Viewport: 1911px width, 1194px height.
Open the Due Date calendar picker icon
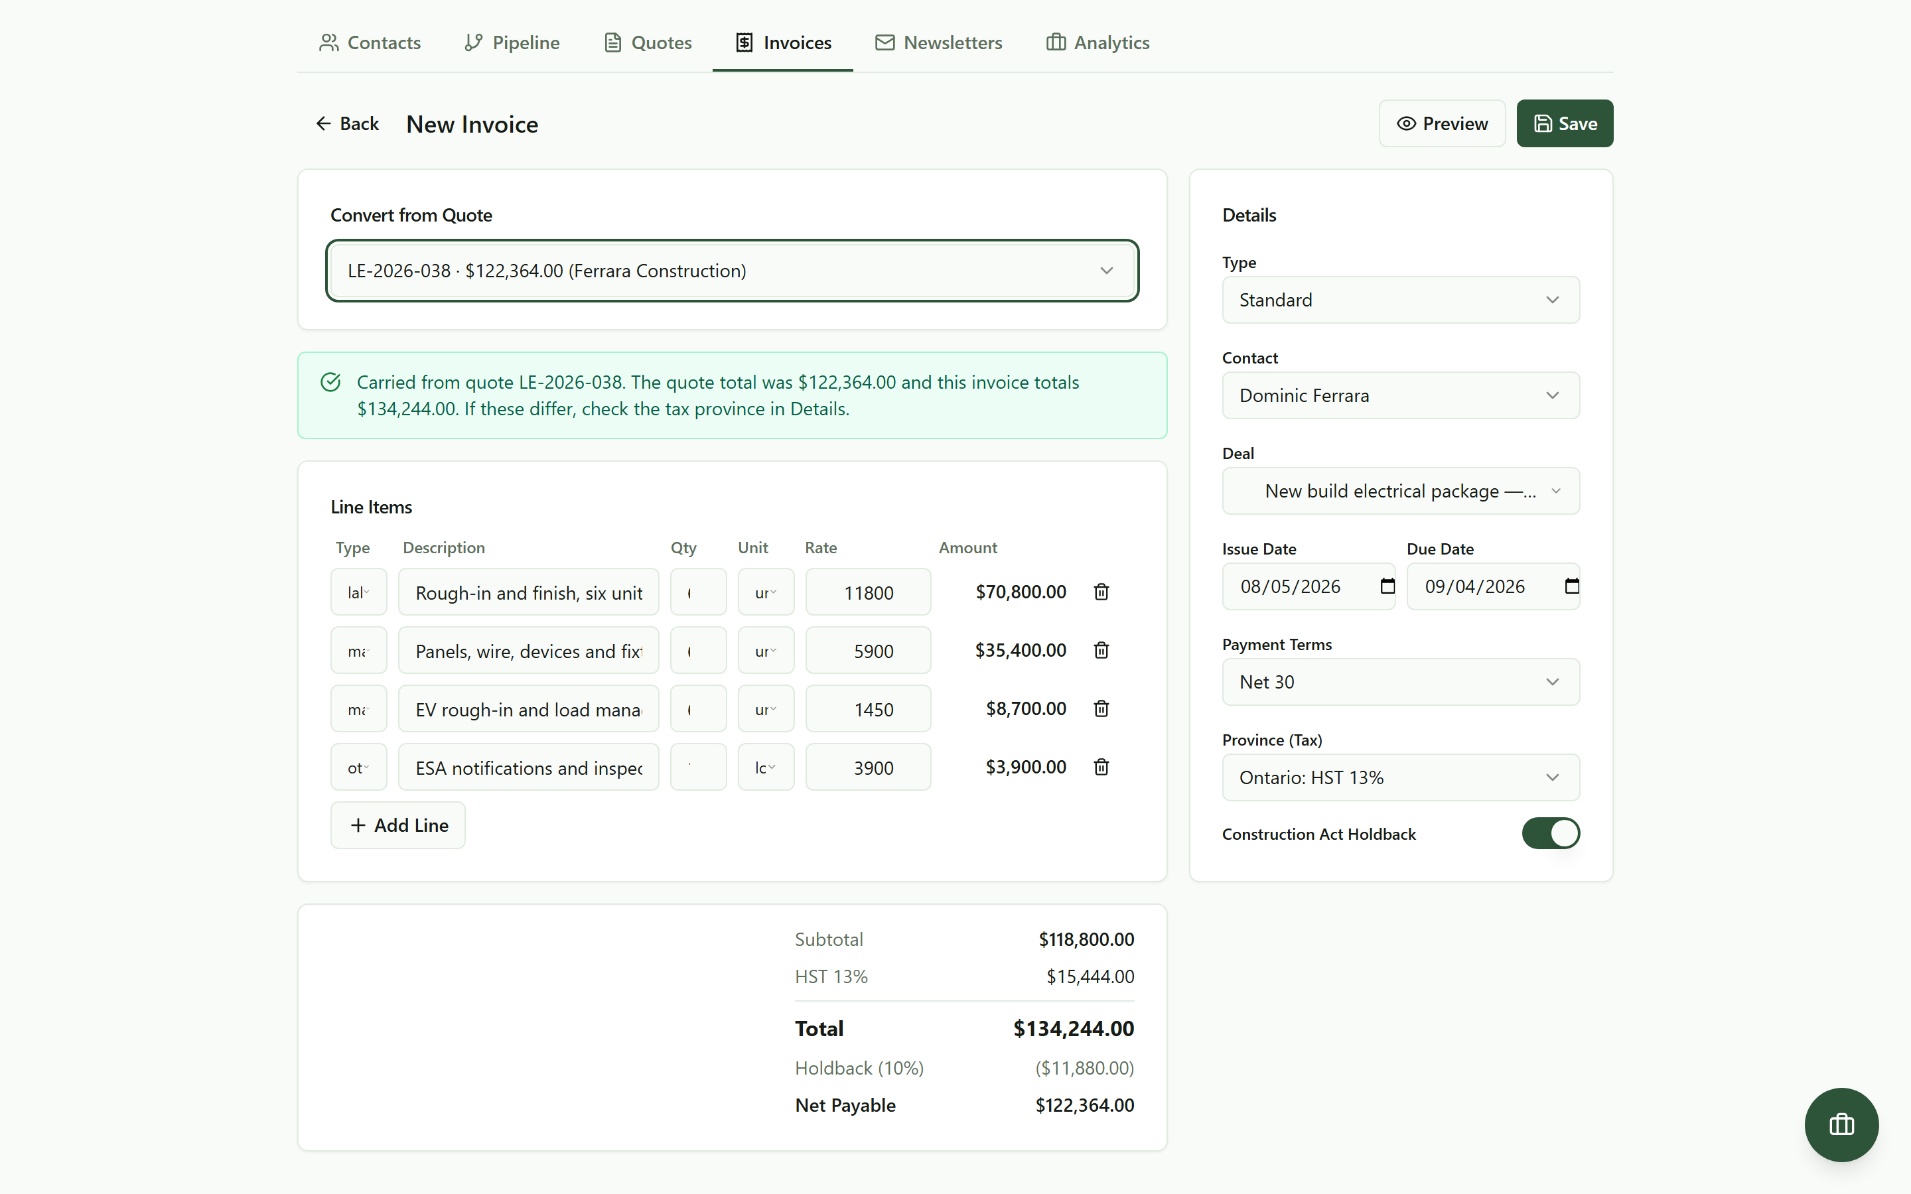(x=1571, y=586)
